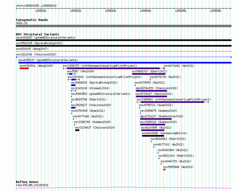Click the 145691k ruler position

[x=41, y=11]
